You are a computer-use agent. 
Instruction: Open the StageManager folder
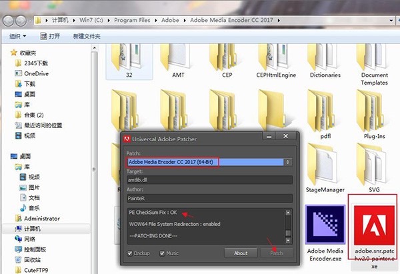click(x=325, y=169)
